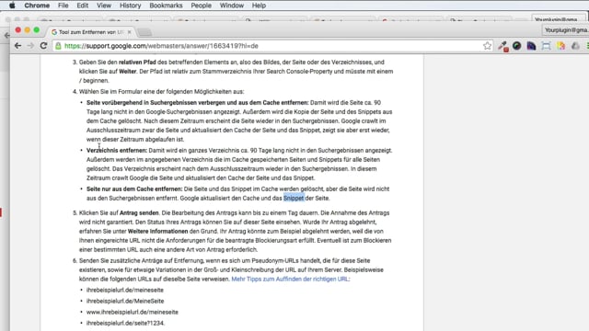The image size is (589, 331).
Task: Click the bold word 'Weiter' in step 3
Action: point(128,72)
